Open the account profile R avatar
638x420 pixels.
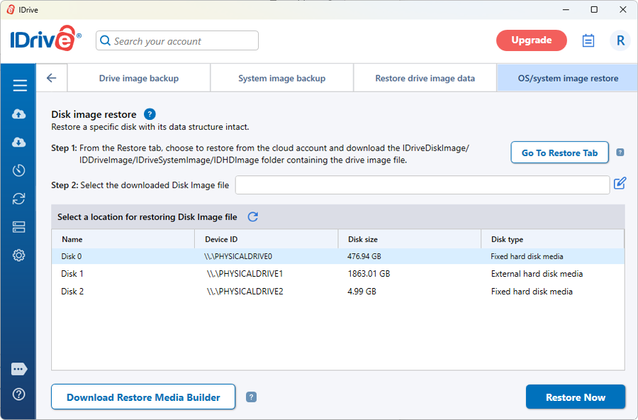(620, 40)
